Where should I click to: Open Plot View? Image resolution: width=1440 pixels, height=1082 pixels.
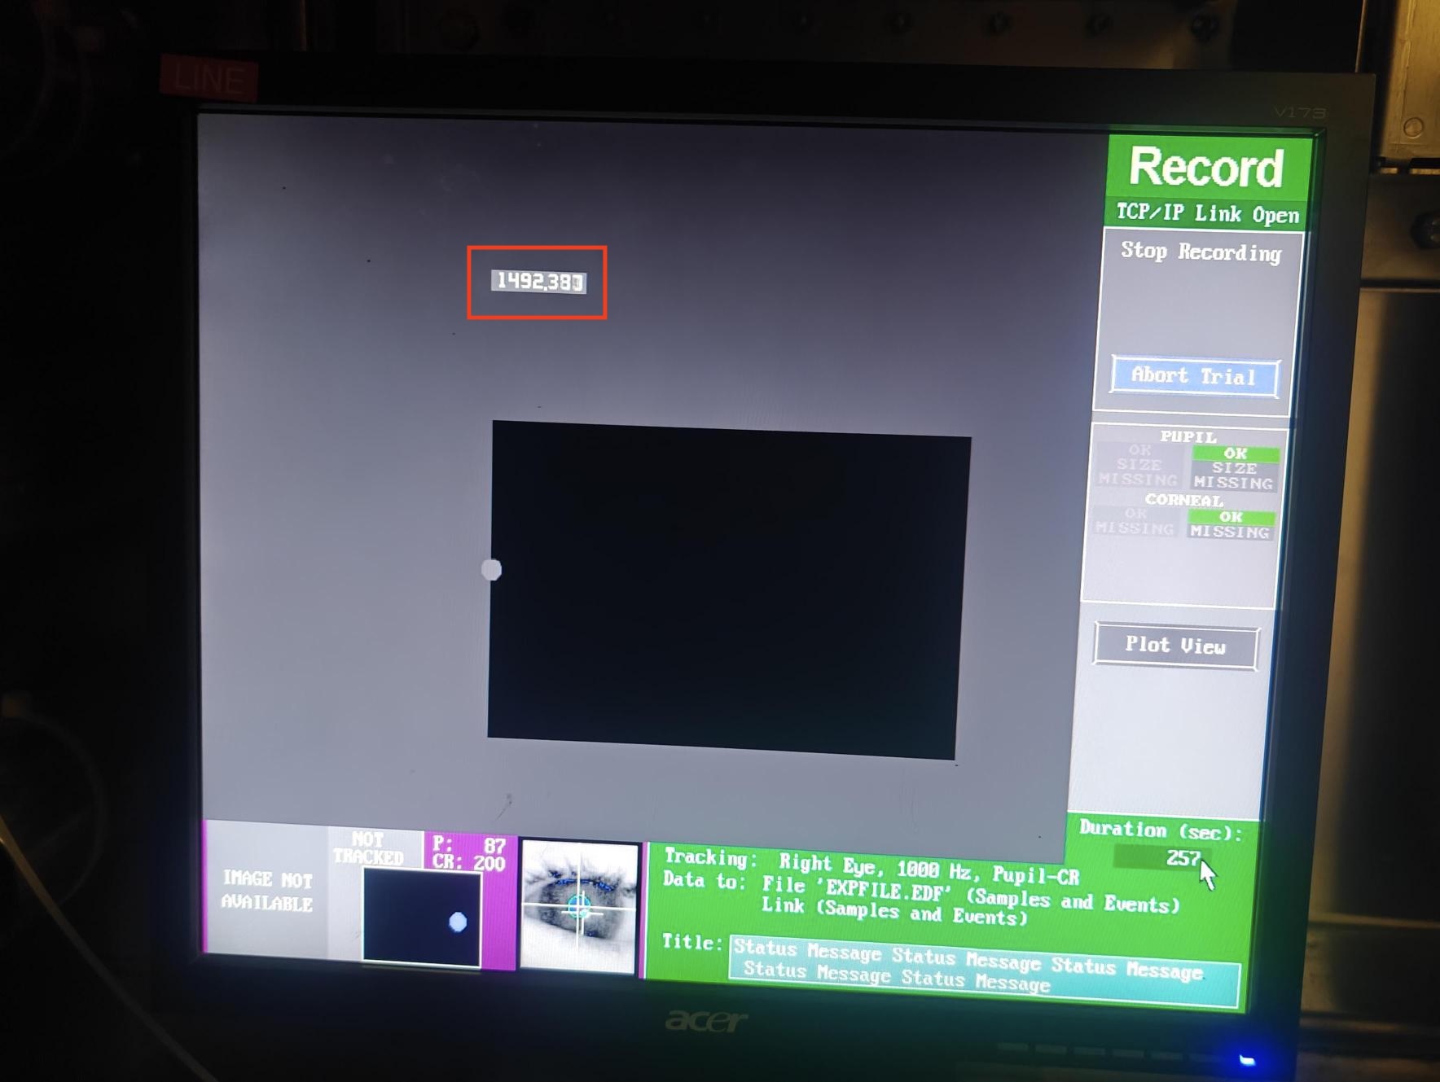(1175, 646)
